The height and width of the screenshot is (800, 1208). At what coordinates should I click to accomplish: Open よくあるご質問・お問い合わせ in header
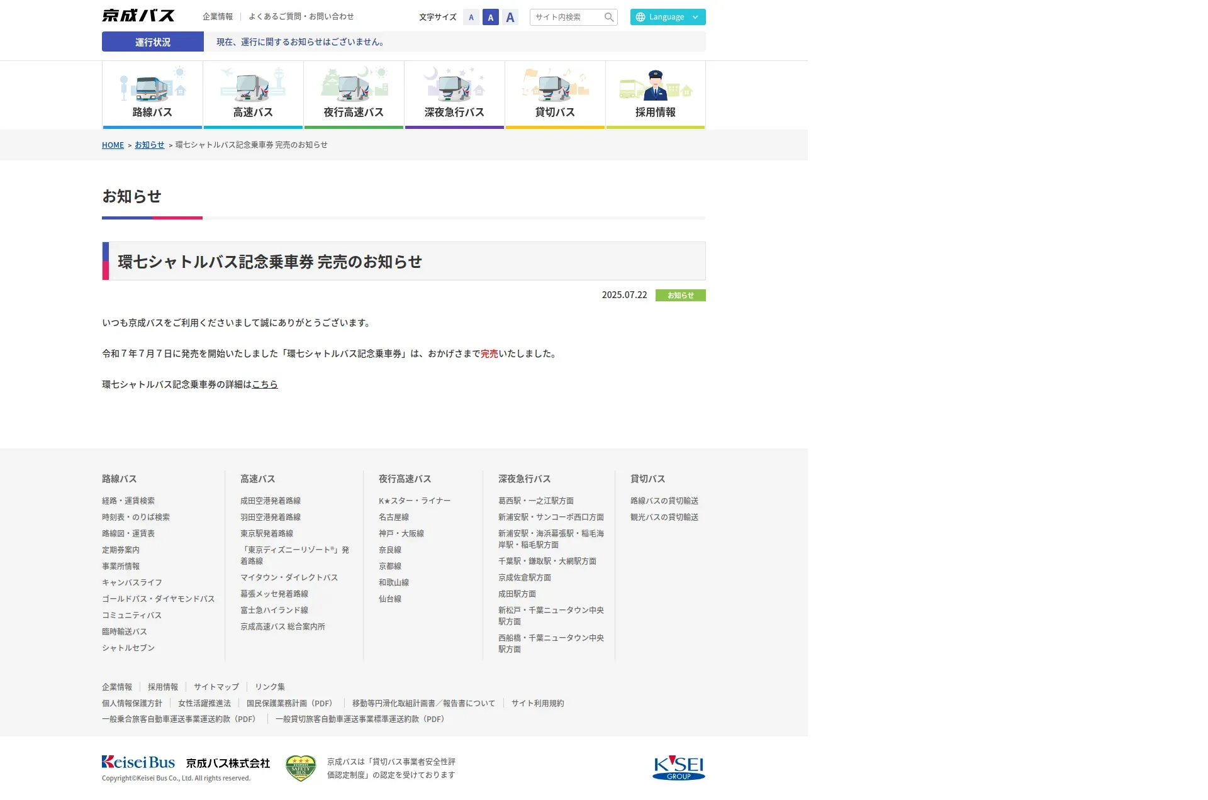[x=301, y=16]
